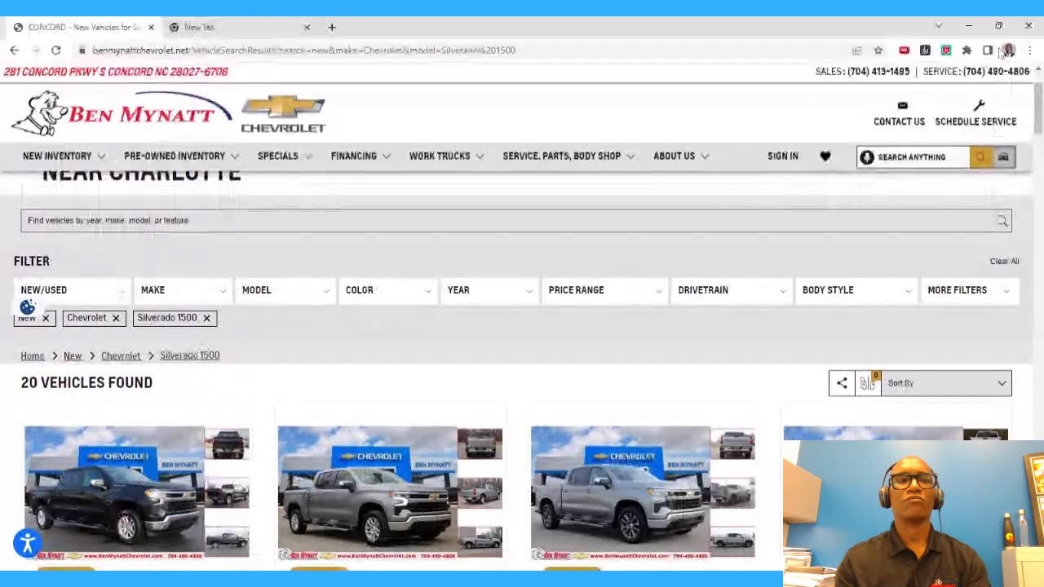The height and width of the screenshot is (587, 1044).
Task: Close the CONCORD New Vehicles tab
Action: [x=151, y=27]
